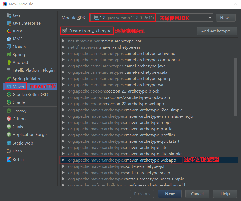241x201 pixels.
Task: Click the Java module type icon
Action: tap(9, 15)
